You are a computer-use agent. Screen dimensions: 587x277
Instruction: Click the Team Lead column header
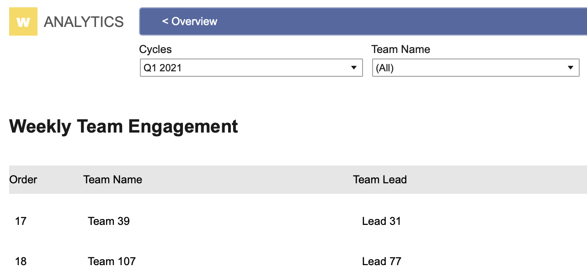pos(380,180)
